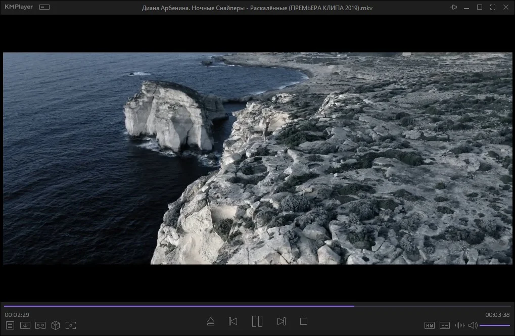515x336 pixels.
Task: Enter fullscreen using title bar fullscreen icon
Action: (493, 7)
